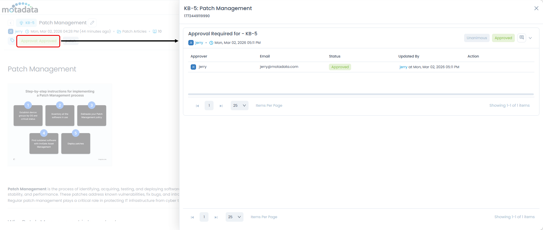This screenshot has height=230, width=543.
Task: Click the tag icon beside approval status
Action: click(x=12, y=41)
